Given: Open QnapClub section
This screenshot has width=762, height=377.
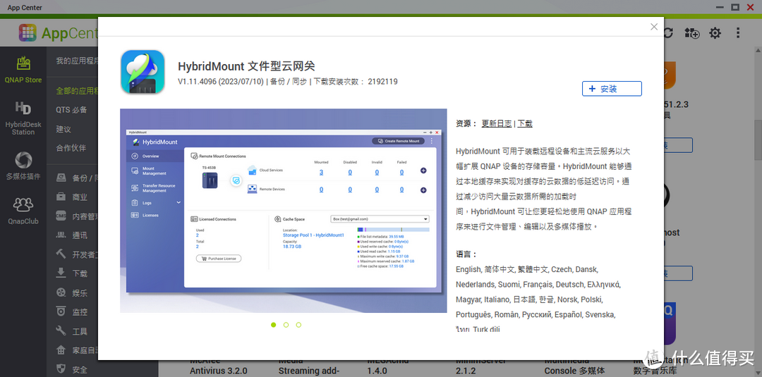Looking at the screenshot, I should coord(23,211).
